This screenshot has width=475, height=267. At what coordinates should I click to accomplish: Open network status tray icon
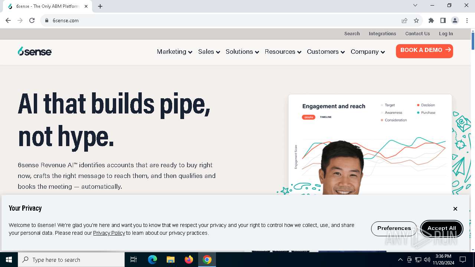coord(418,260)
